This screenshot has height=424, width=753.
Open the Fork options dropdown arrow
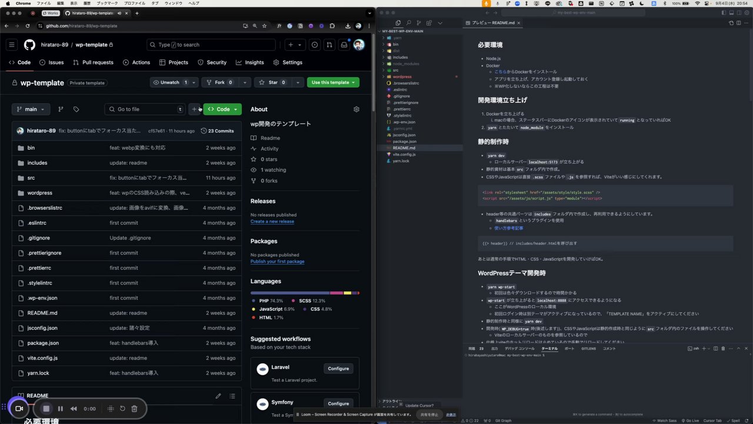[x=245, y=82]
